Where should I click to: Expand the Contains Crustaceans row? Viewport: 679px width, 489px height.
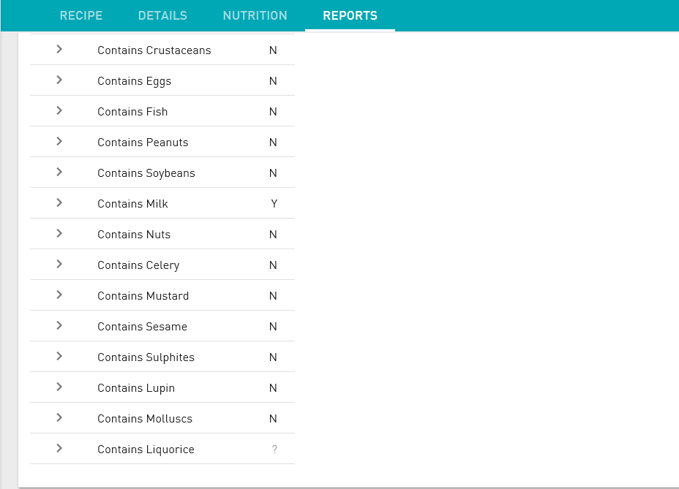pos(59,50)
